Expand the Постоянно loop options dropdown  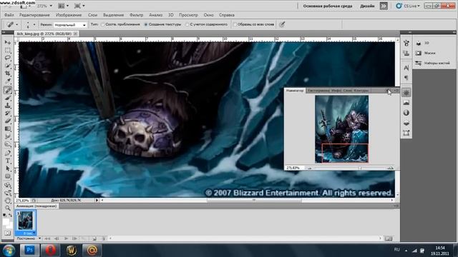tap(29, 238)
